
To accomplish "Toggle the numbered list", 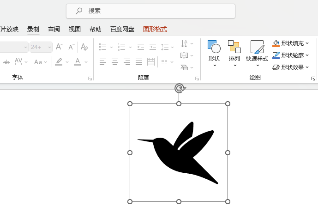I will 122,47.
